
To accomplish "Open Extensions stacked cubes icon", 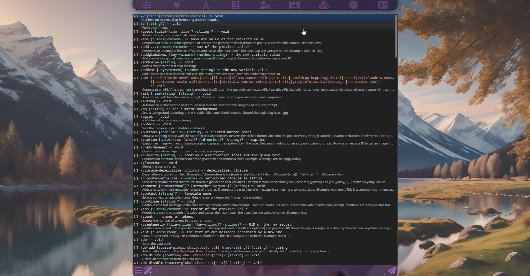I will (x=324, y=5).
